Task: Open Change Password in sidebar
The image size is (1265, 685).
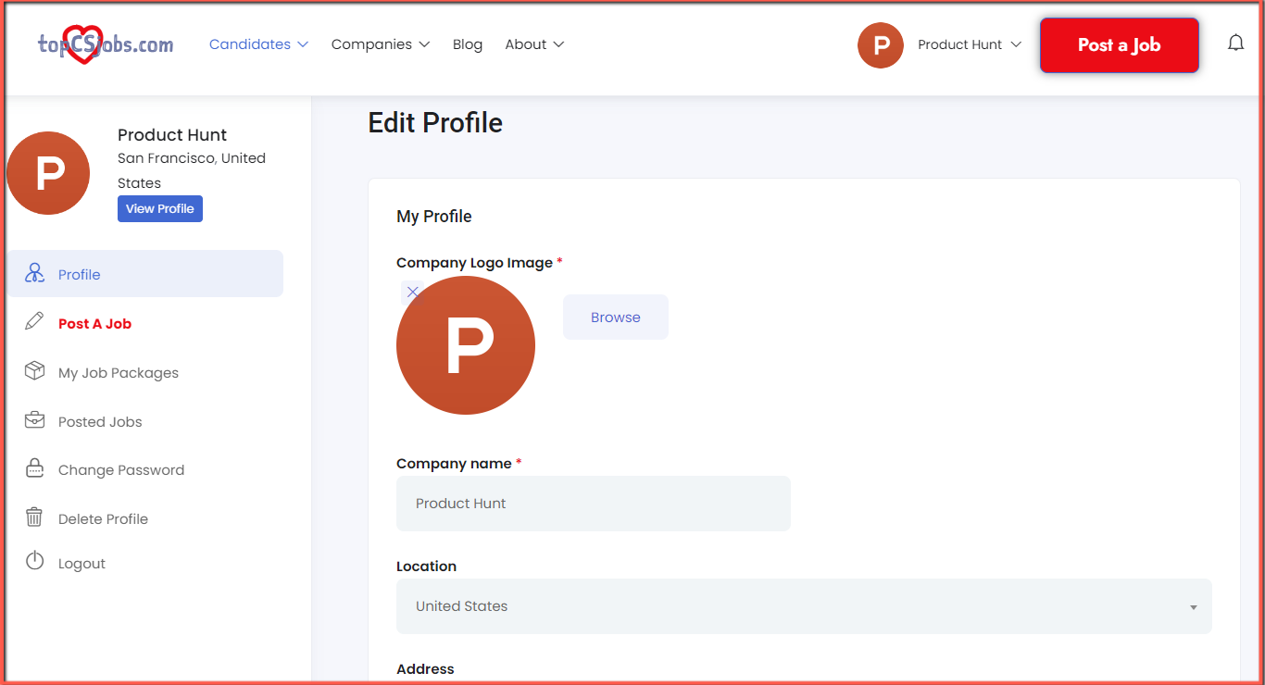Action: pos(121,470)
